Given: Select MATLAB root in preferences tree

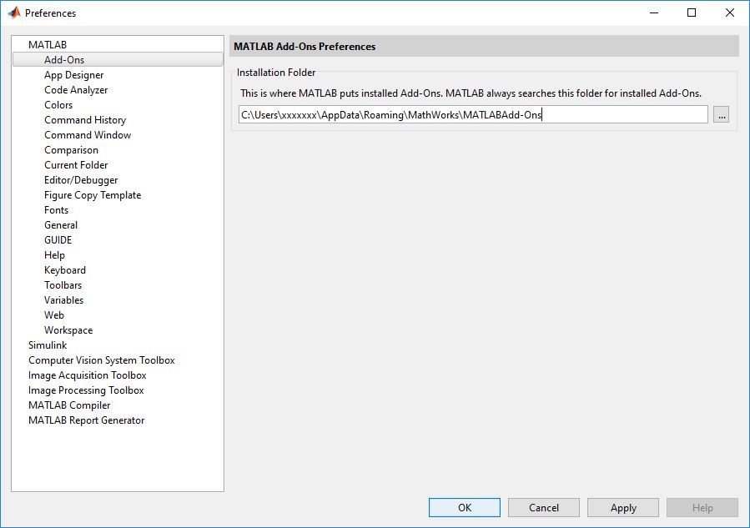Looking at the screenshot, I should pyautogui.click(x=48, y=44).
